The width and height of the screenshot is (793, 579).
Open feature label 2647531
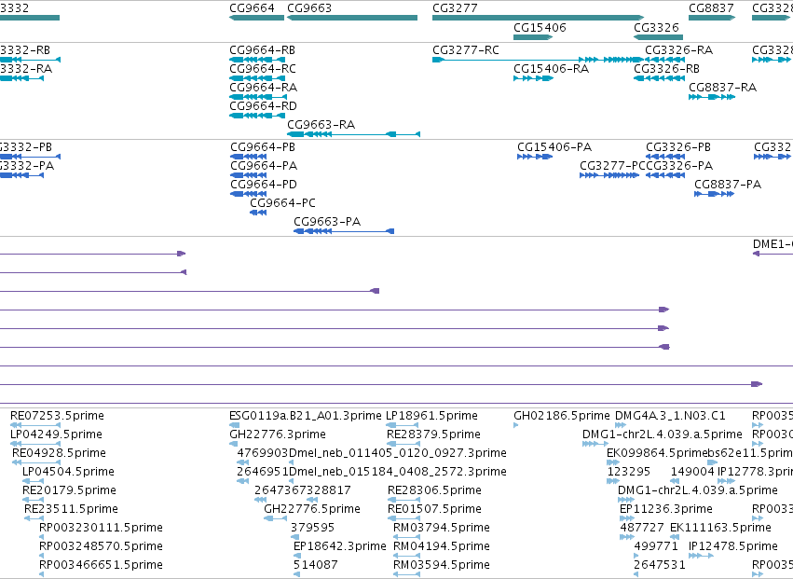660,565
